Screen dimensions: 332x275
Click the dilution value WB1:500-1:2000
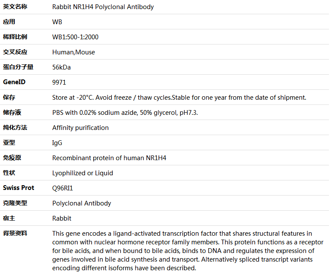76,37
